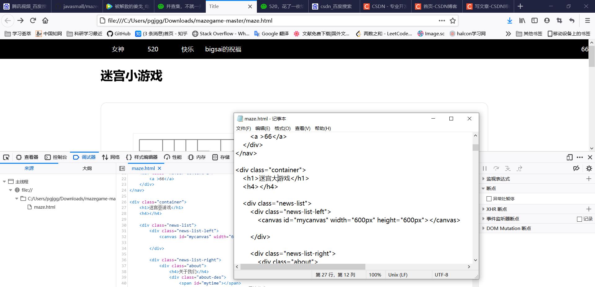Open page actions three-dot menu in address bar
The height and width of the screenshot is (287, 595).
pyautogui.click(x=442, y=21)
